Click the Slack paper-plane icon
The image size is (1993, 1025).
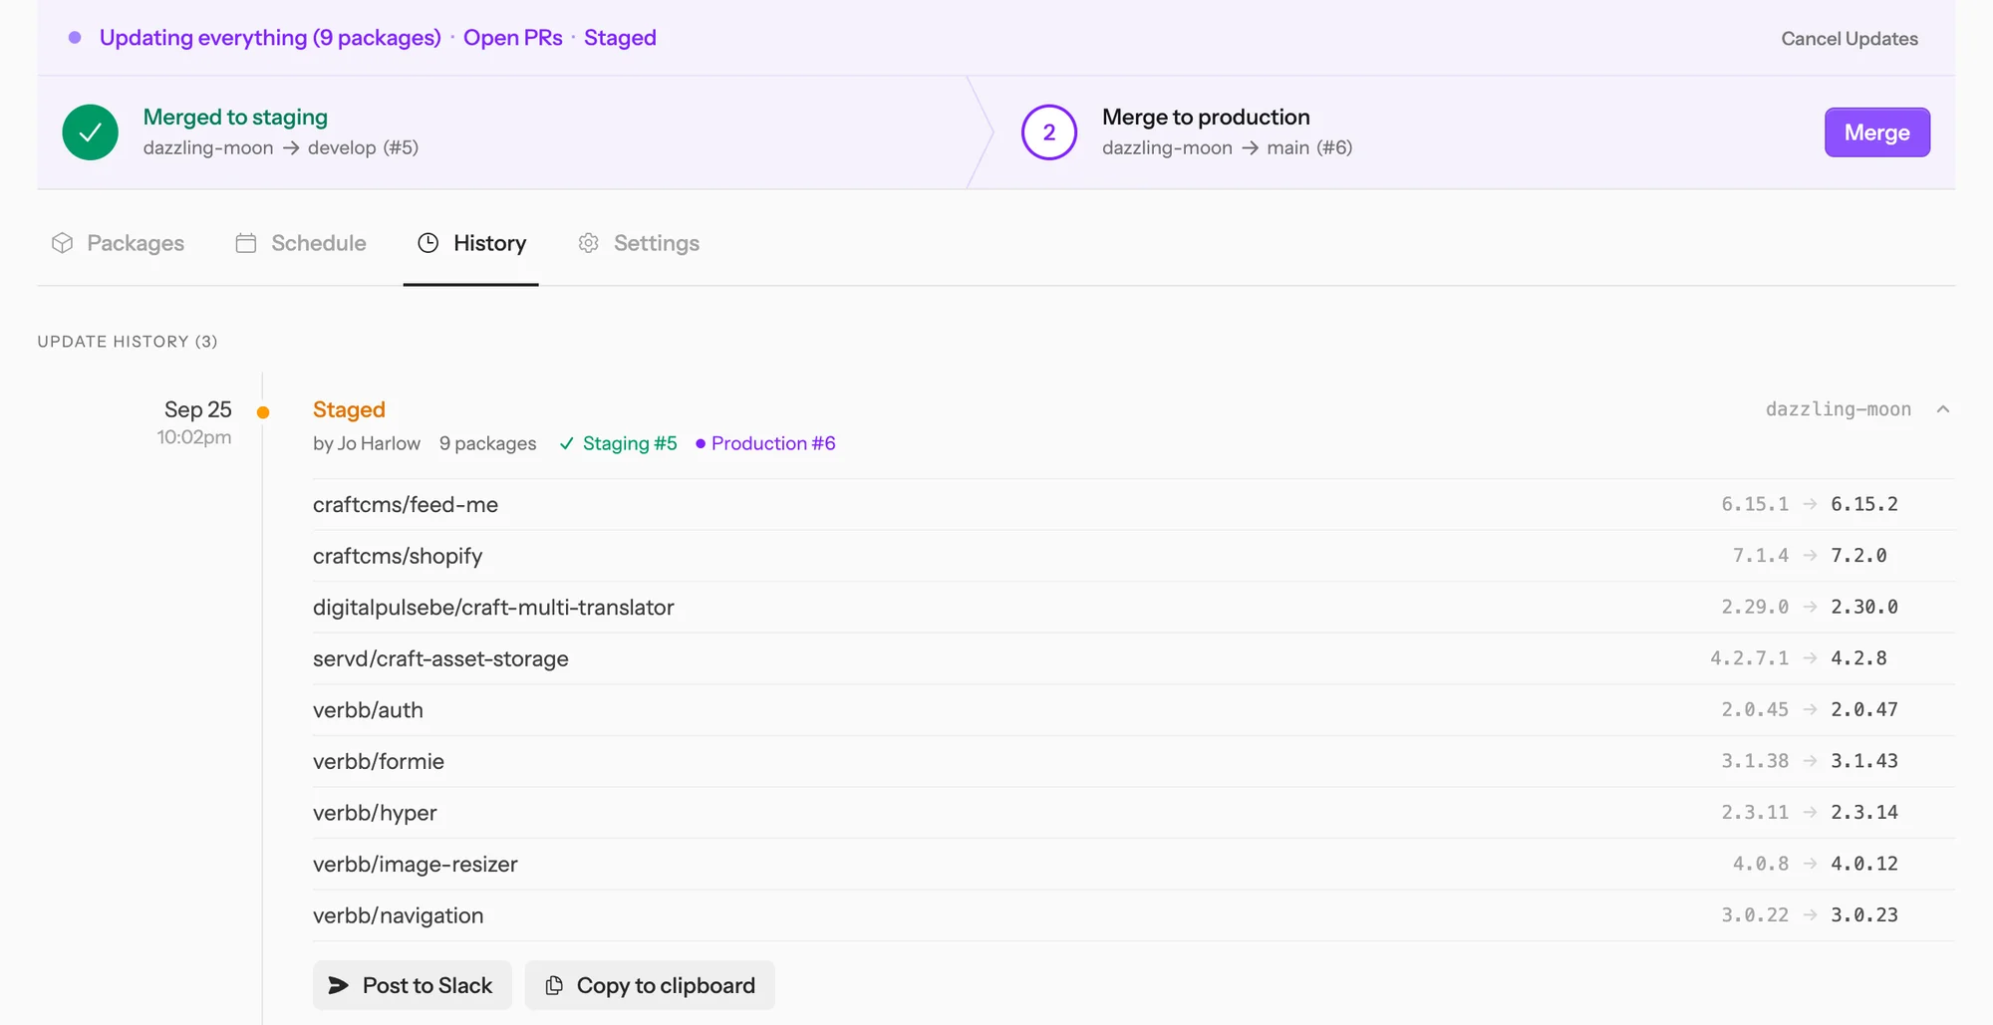coord(339,985)
